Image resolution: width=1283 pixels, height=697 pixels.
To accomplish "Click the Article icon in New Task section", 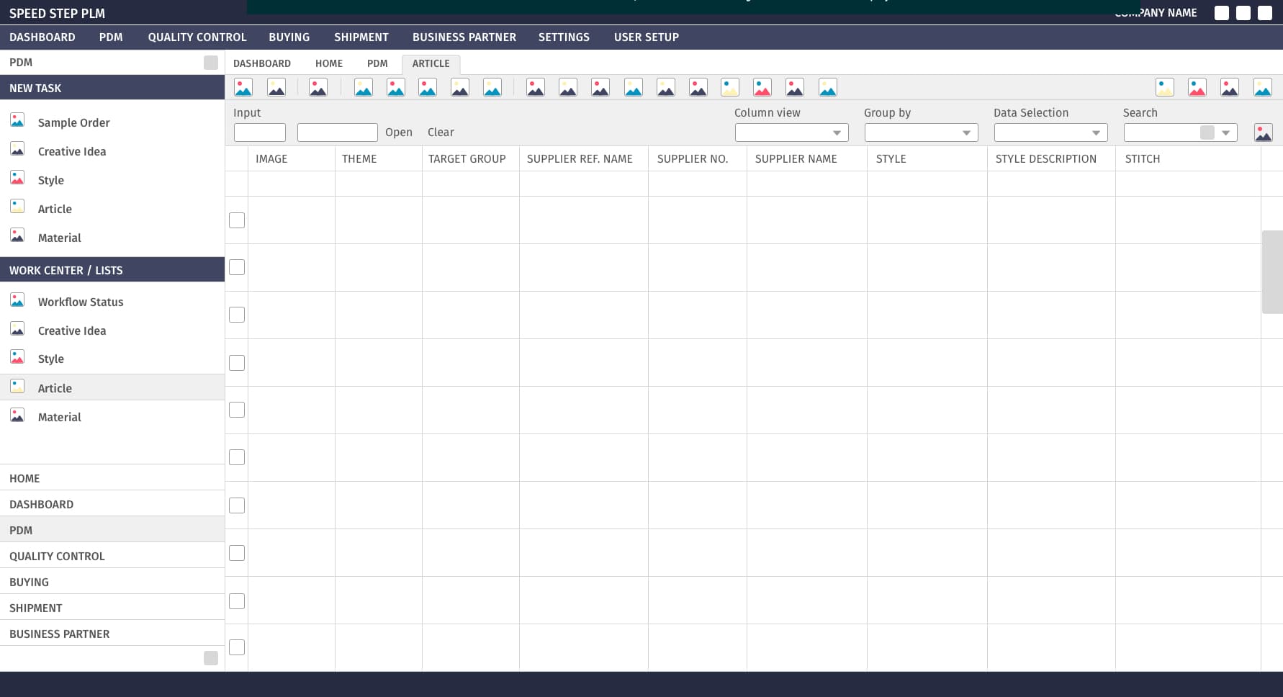I will pos(17,207).
